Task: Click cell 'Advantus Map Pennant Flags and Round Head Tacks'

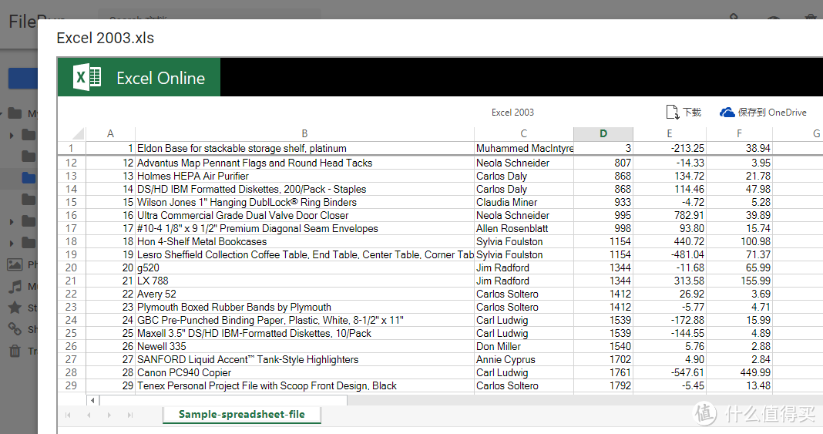Action: [x=304, y=163]
